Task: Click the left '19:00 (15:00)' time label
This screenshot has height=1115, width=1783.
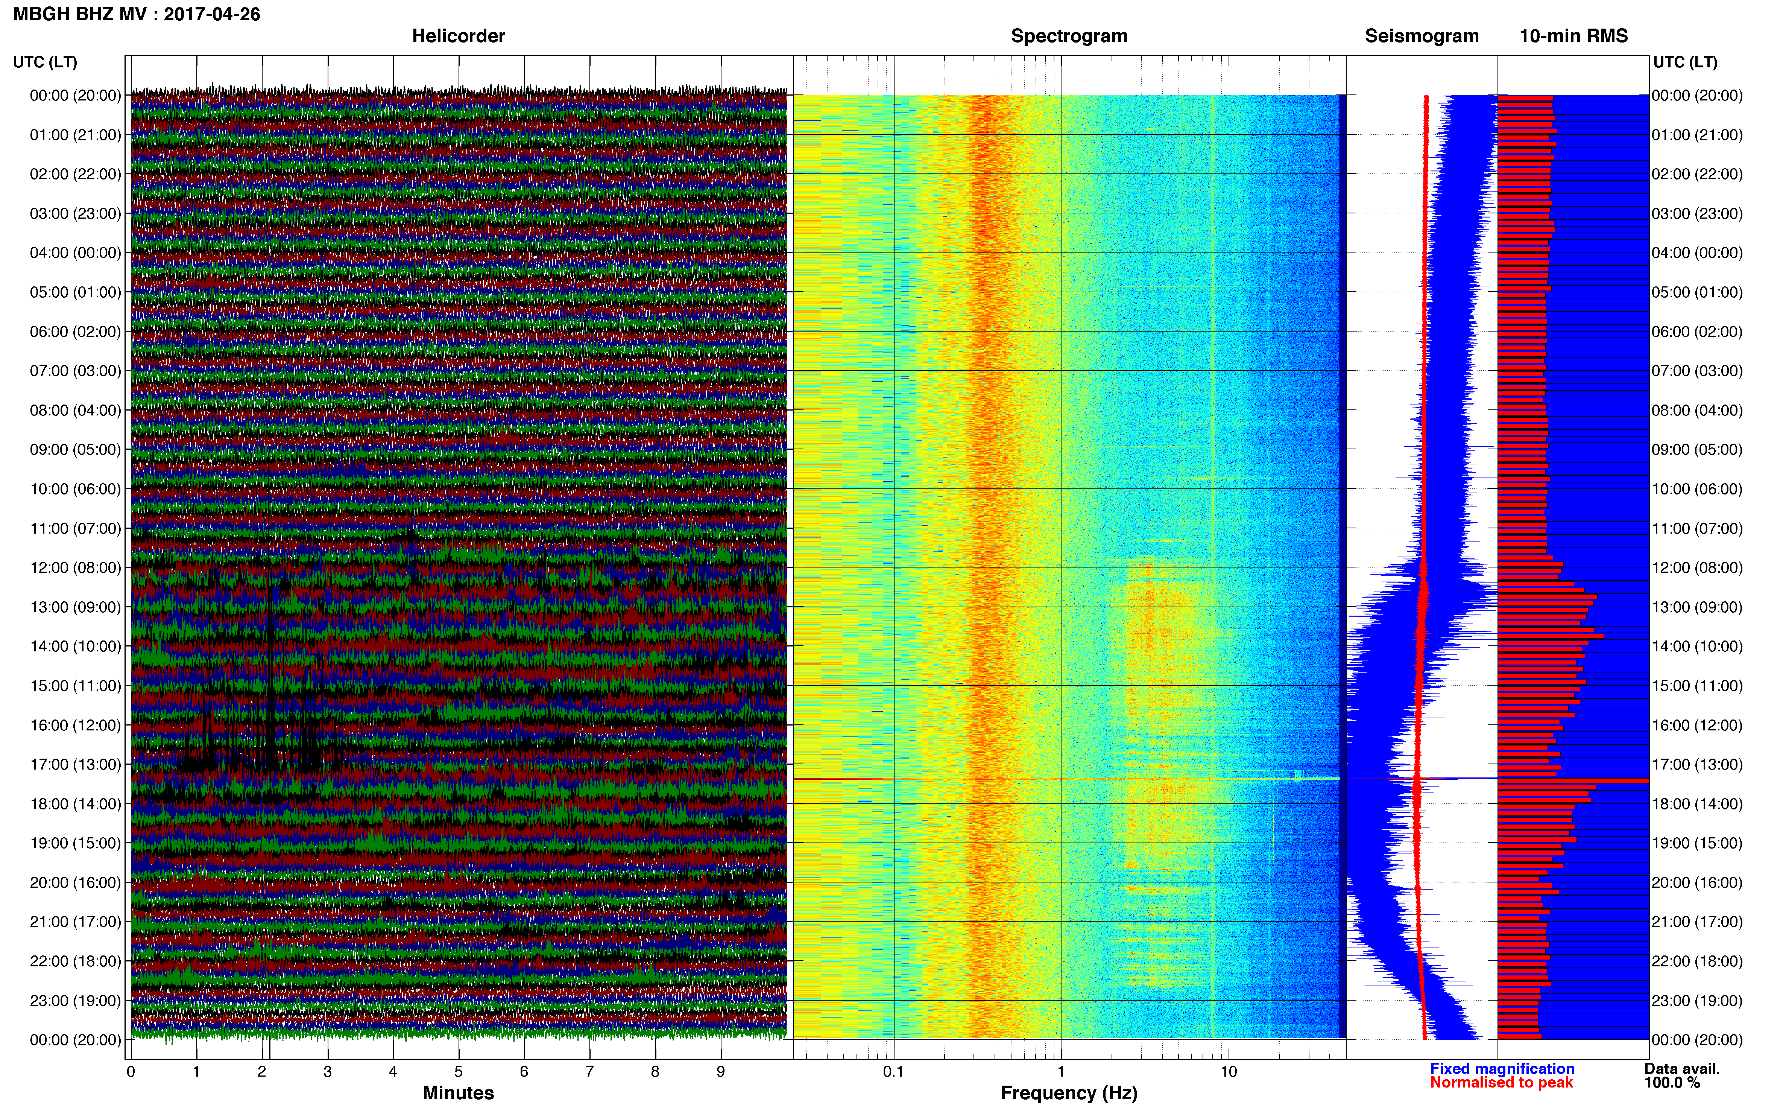Action: coord(75,843)
